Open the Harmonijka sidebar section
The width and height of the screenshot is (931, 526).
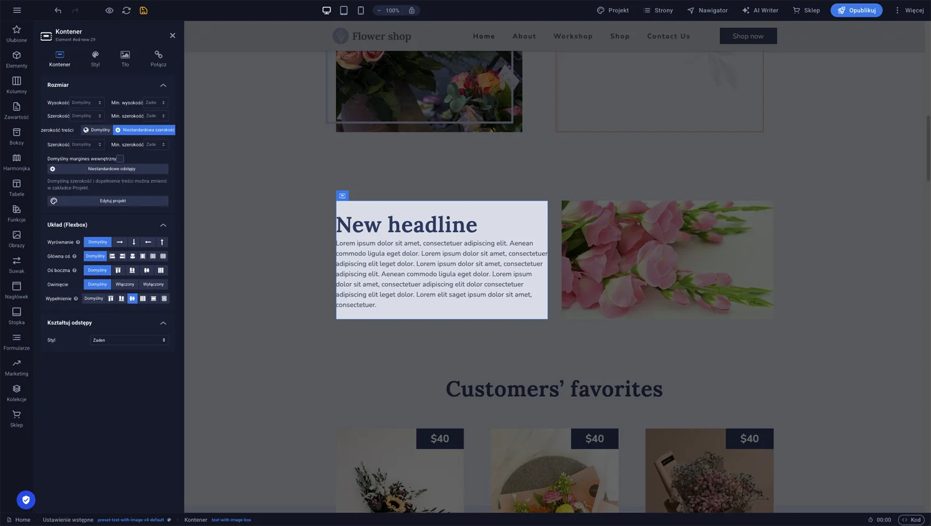coord(17,162)
